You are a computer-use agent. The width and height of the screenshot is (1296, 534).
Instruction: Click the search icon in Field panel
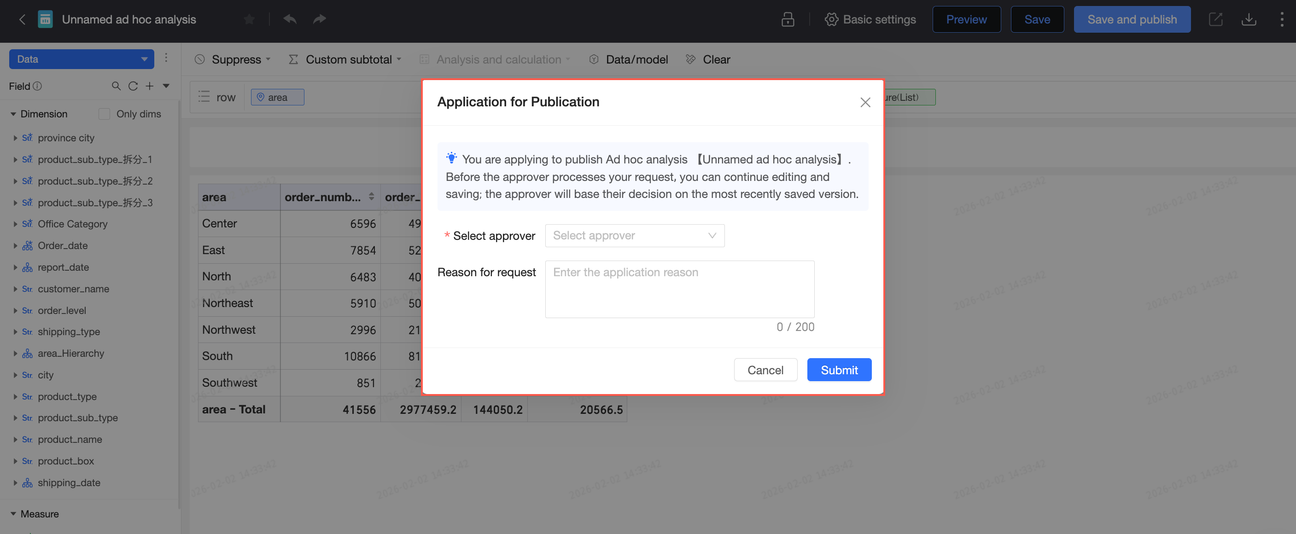tap(116, 86)
